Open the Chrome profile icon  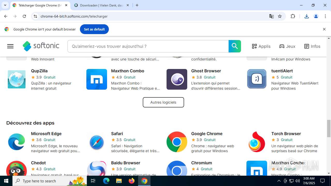pyautogui.click(x=316, y=16)
